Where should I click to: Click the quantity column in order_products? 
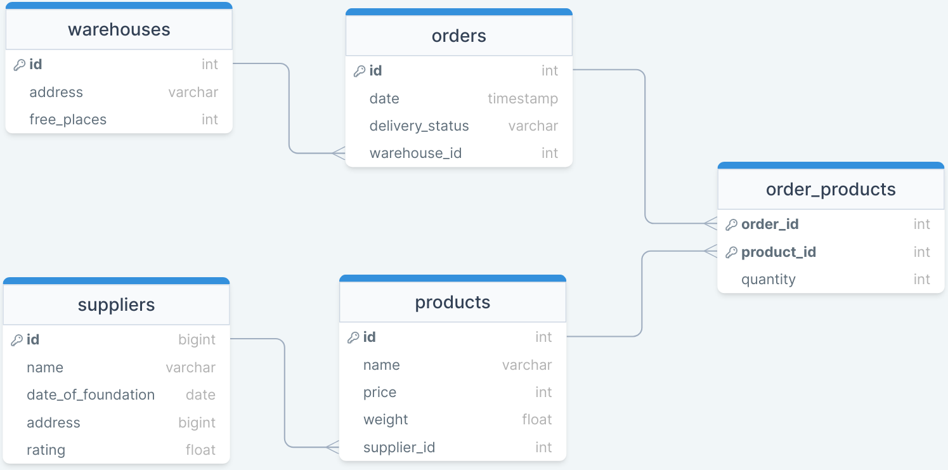(x=831, y=279)
